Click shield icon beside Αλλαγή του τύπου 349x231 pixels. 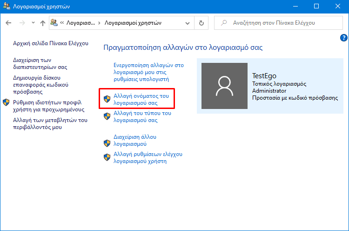tap(107, 116)
